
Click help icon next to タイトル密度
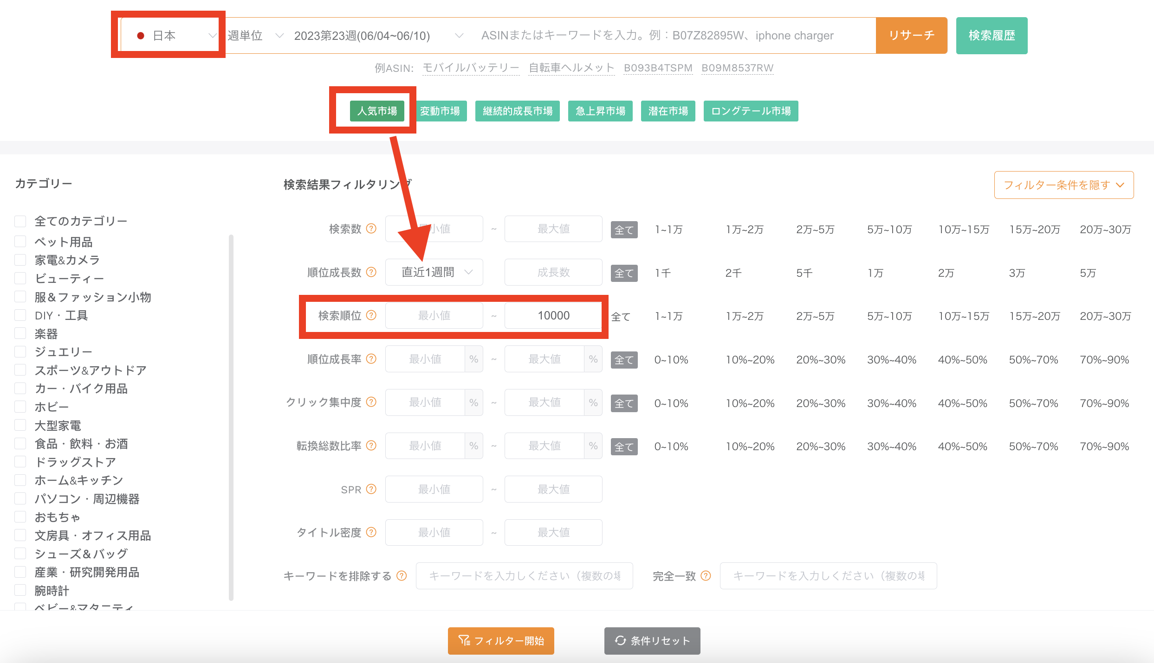(x=371, y=532)
